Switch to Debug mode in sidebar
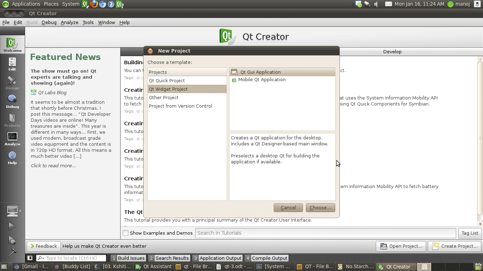Image resolution: width=483 pixels, height=271 pixels. pyautogui.click(x=12, y=101)
